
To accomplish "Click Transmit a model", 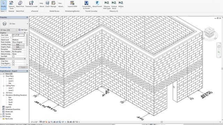I will (x=31, y=4).
